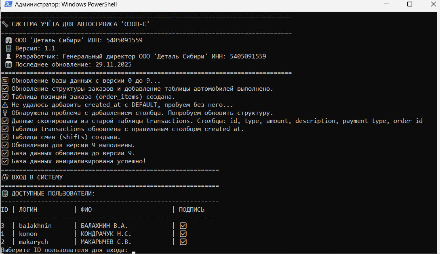Click the text 'Генеральный директор'
The width and height of the screenshot is (440, 254).
(99, 56)
